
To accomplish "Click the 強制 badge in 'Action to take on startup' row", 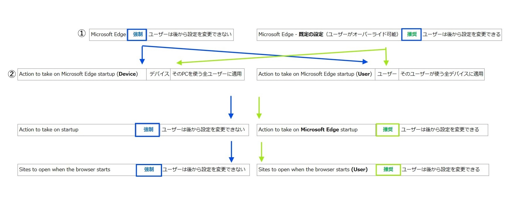I will 147,130.
